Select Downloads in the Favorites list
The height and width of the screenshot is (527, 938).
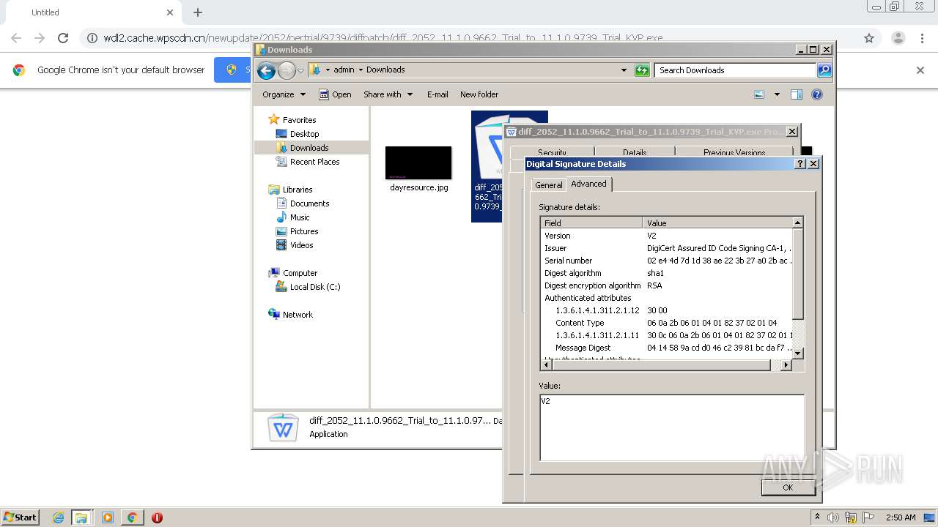[309, 148]
